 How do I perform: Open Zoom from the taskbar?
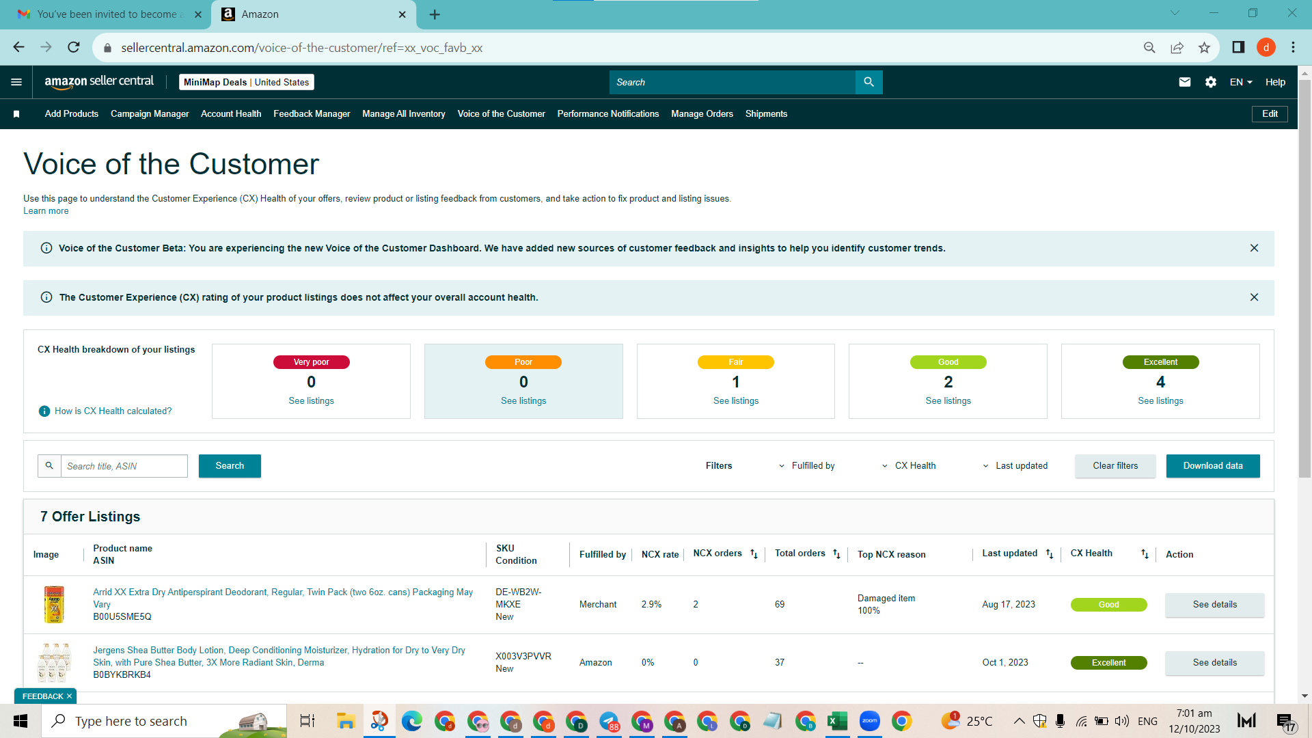[x=870, y=721]
